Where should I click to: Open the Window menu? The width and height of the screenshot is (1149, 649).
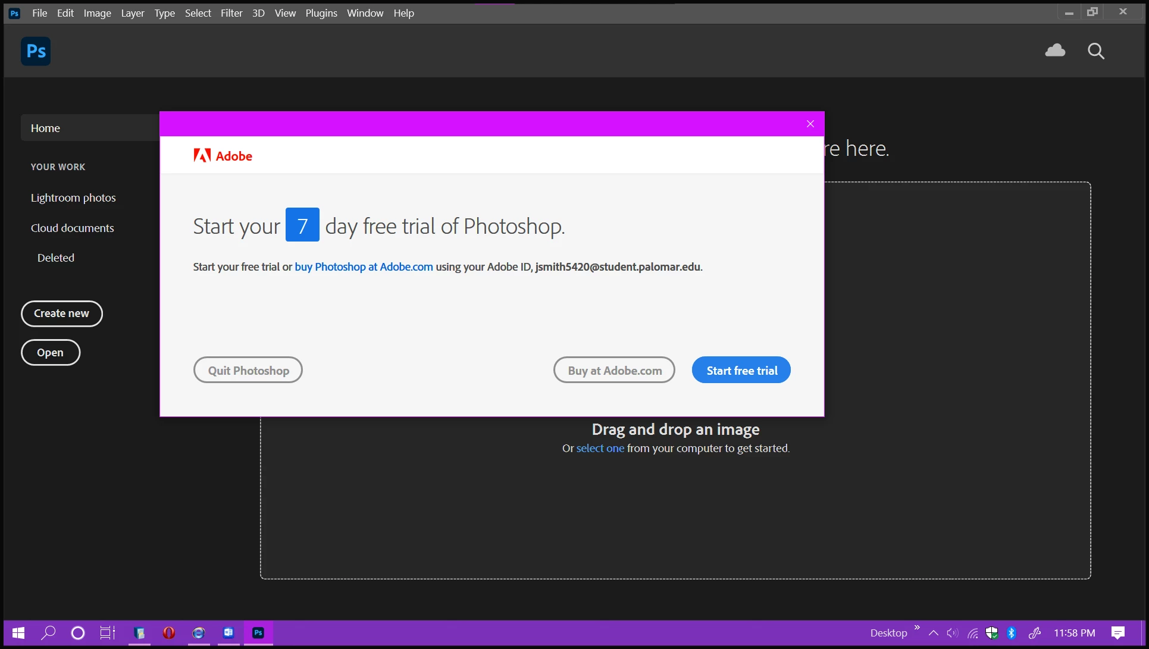[x=365, y=13]
